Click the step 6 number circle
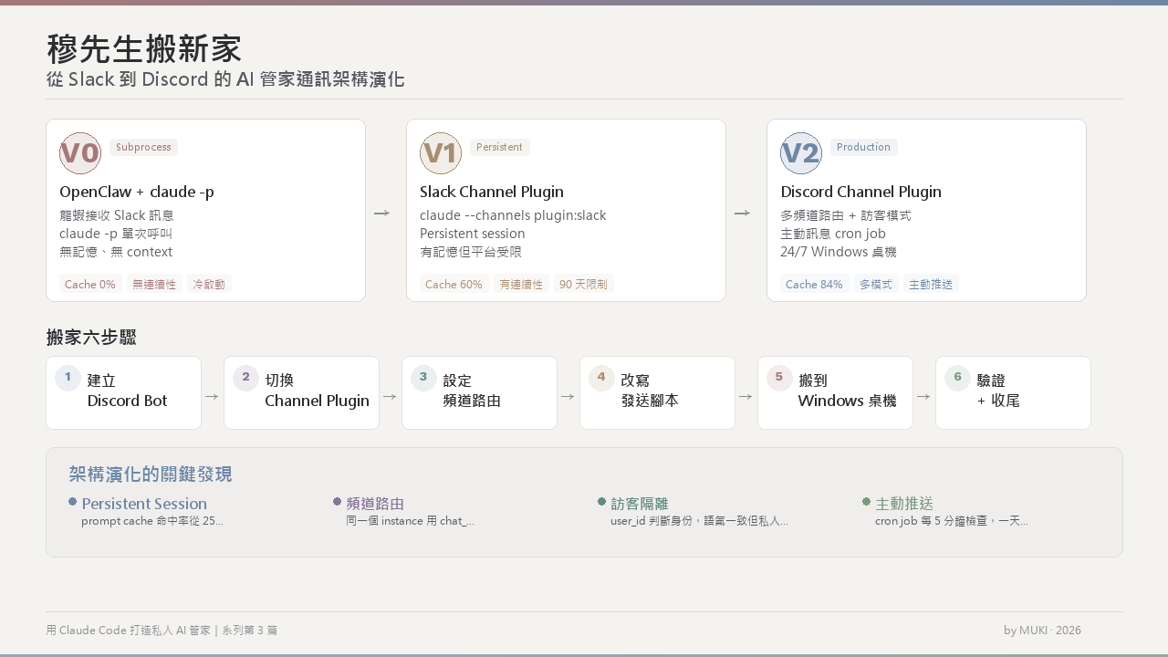Screen dimensions: 1168x657 tap(957, 378)
